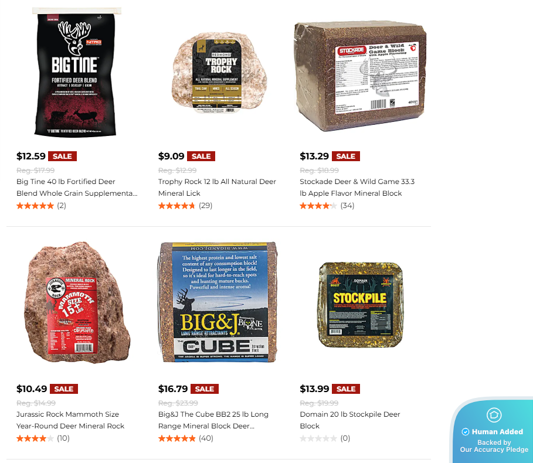Open the Jurassic Rock Mammoth Size image
533x463 pixels.
pyautogui.click(x=77, y=302)
